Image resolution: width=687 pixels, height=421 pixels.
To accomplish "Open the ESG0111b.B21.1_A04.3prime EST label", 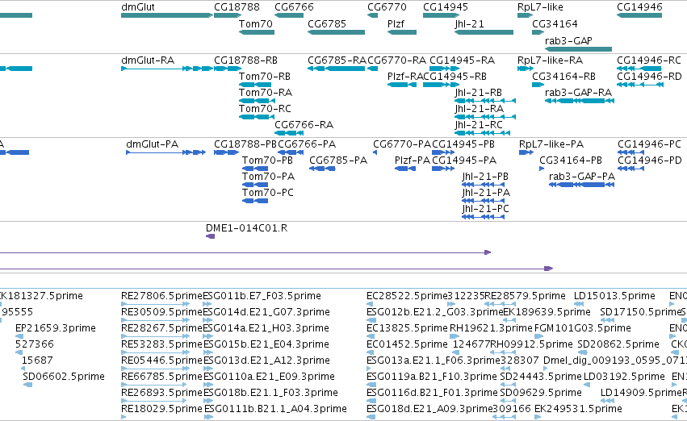I will tap(275, 409).
